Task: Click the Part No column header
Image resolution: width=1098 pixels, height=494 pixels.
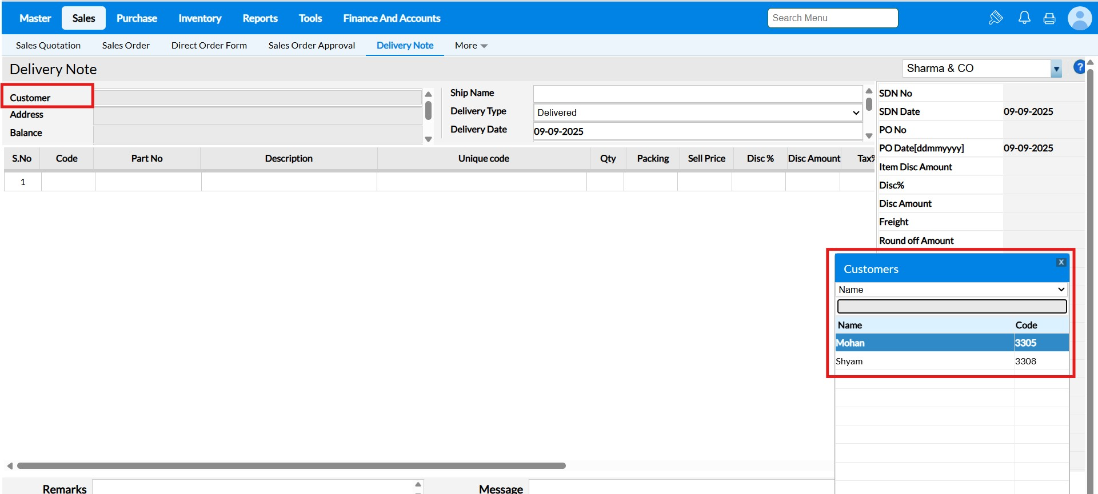Action: [147, 159]
